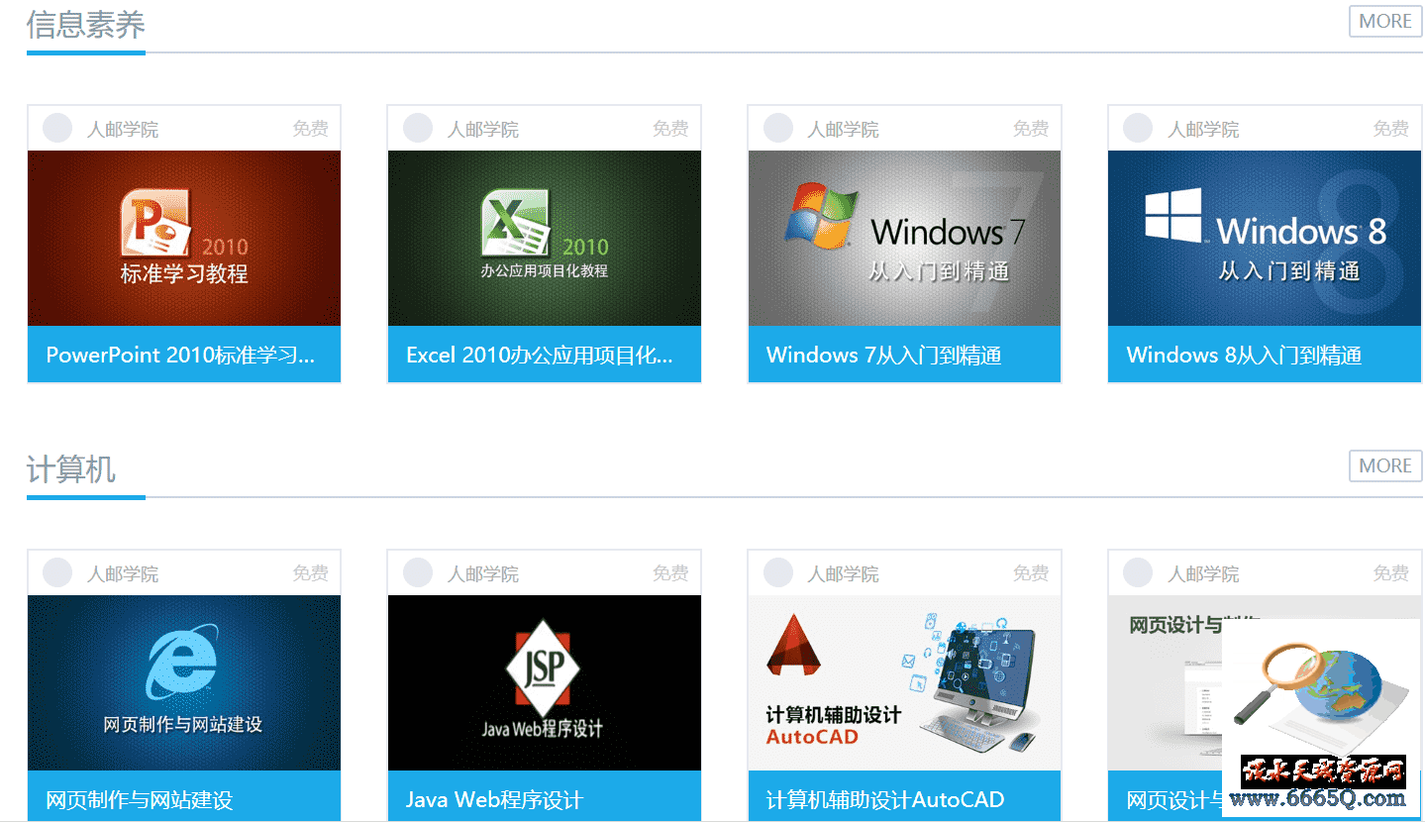Click avatar icon on PowerPoint 2010 card
Image resolution: width=1425 pixels, height=822 pixels.
click(x=57, y=128)
